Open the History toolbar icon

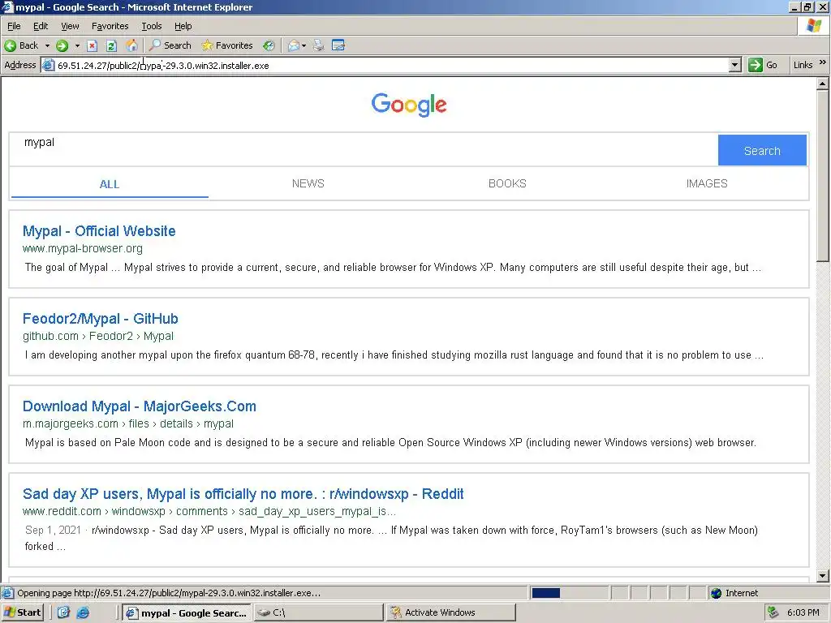click(x=269, y=45)
